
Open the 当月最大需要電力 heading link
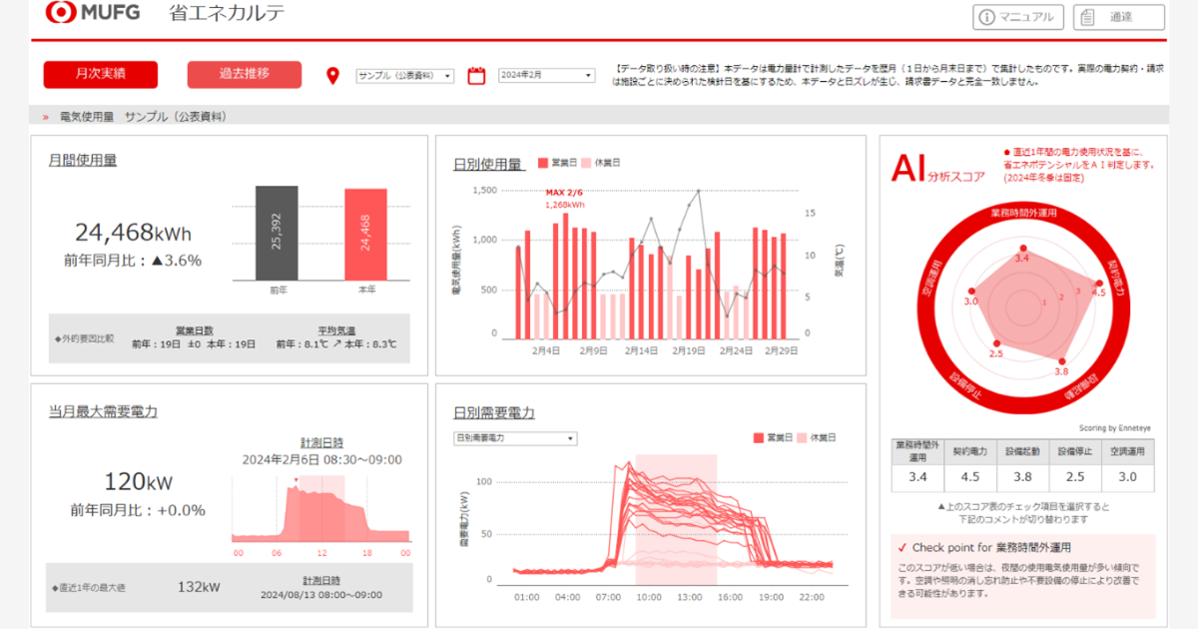click(x=103, y=411)
